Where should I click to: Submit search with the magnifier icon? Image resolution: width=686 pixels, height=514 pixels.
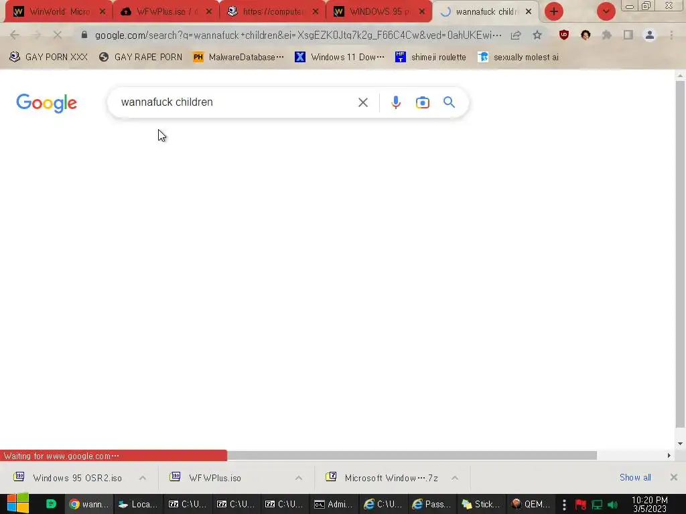point(449,102)
